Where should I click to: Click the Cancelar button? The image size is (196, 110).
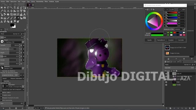coord(181,40)
